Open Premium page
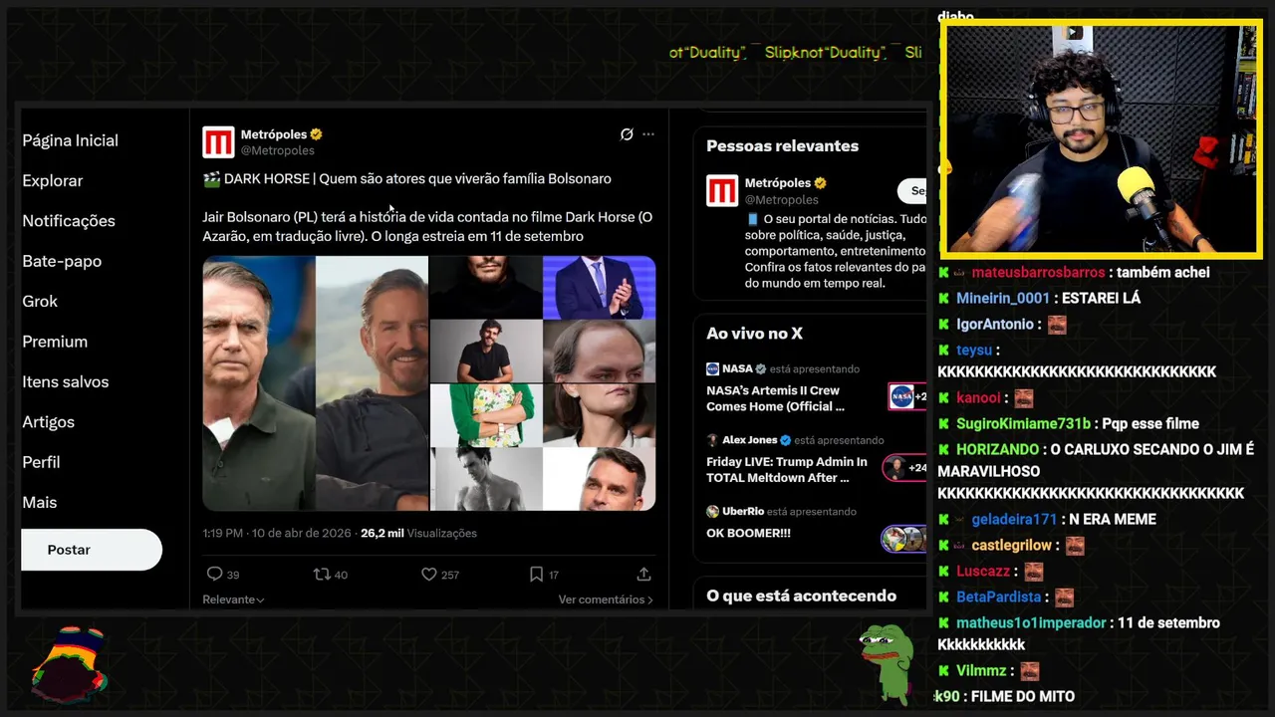This screenshot has height=717, width=1275. tap(55, 342)
